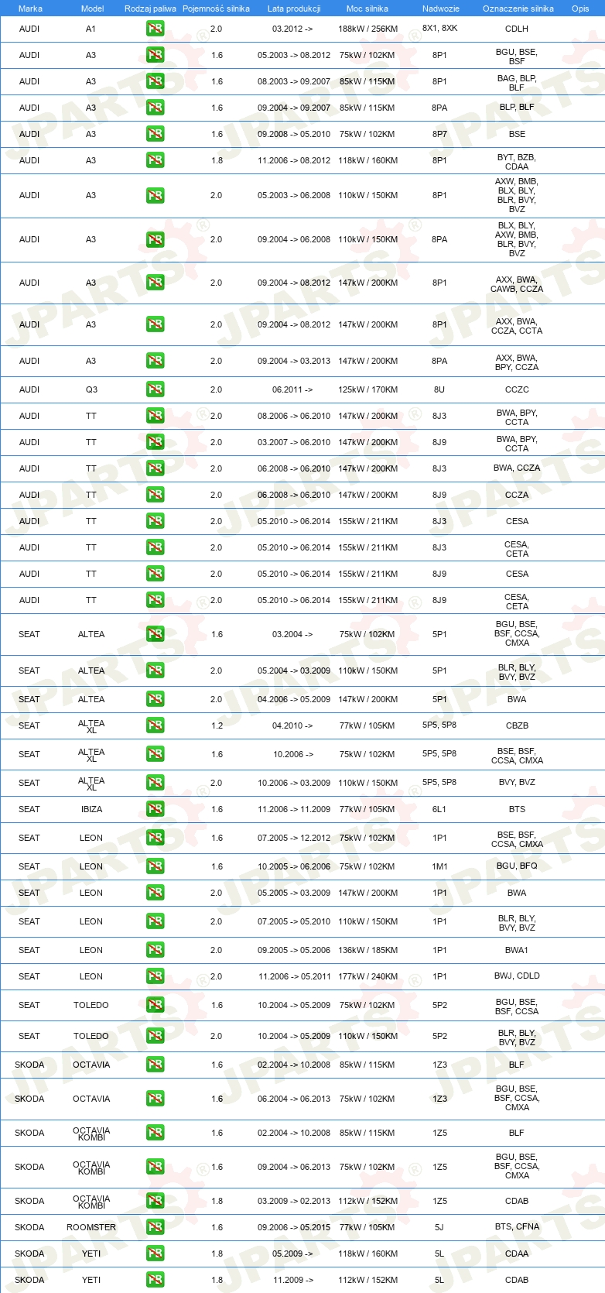Select the engine code CBZB
605x1293 pixels.
517,725
